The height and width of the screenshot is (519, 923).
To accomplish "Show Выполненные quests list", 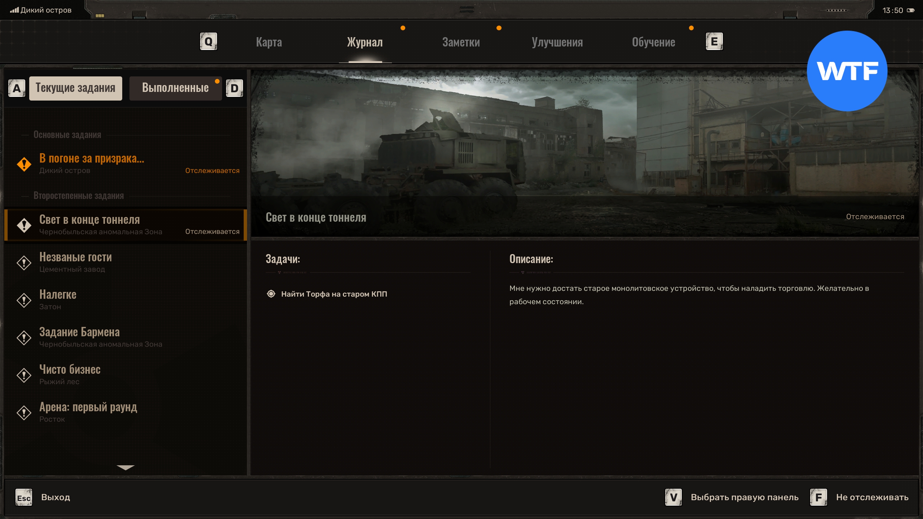I will click(175, 88).
